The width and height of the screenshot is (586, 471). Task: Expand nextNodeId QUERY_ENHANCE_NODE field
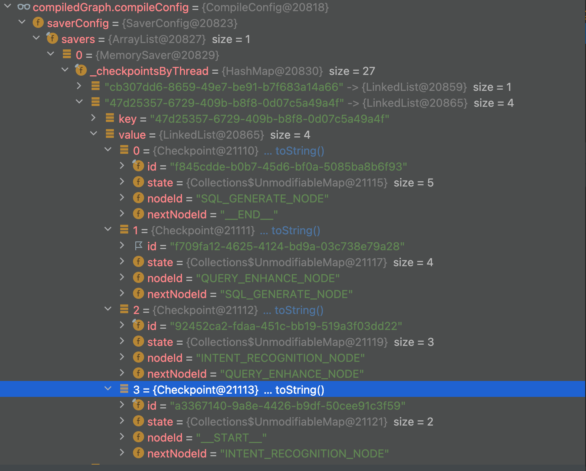click(122, 373)
